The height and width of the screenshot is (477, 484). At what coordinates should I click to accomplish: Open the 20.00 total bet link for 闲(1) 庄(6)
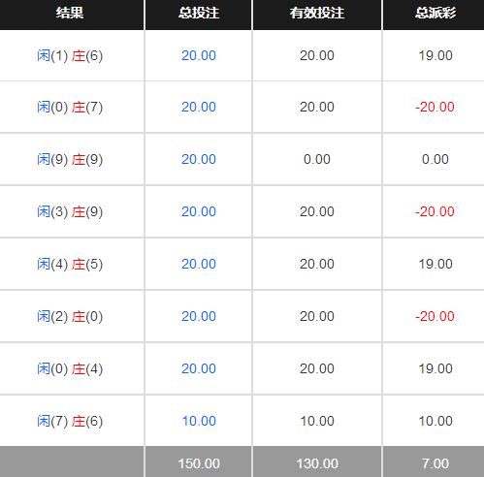tap(199, 55)
